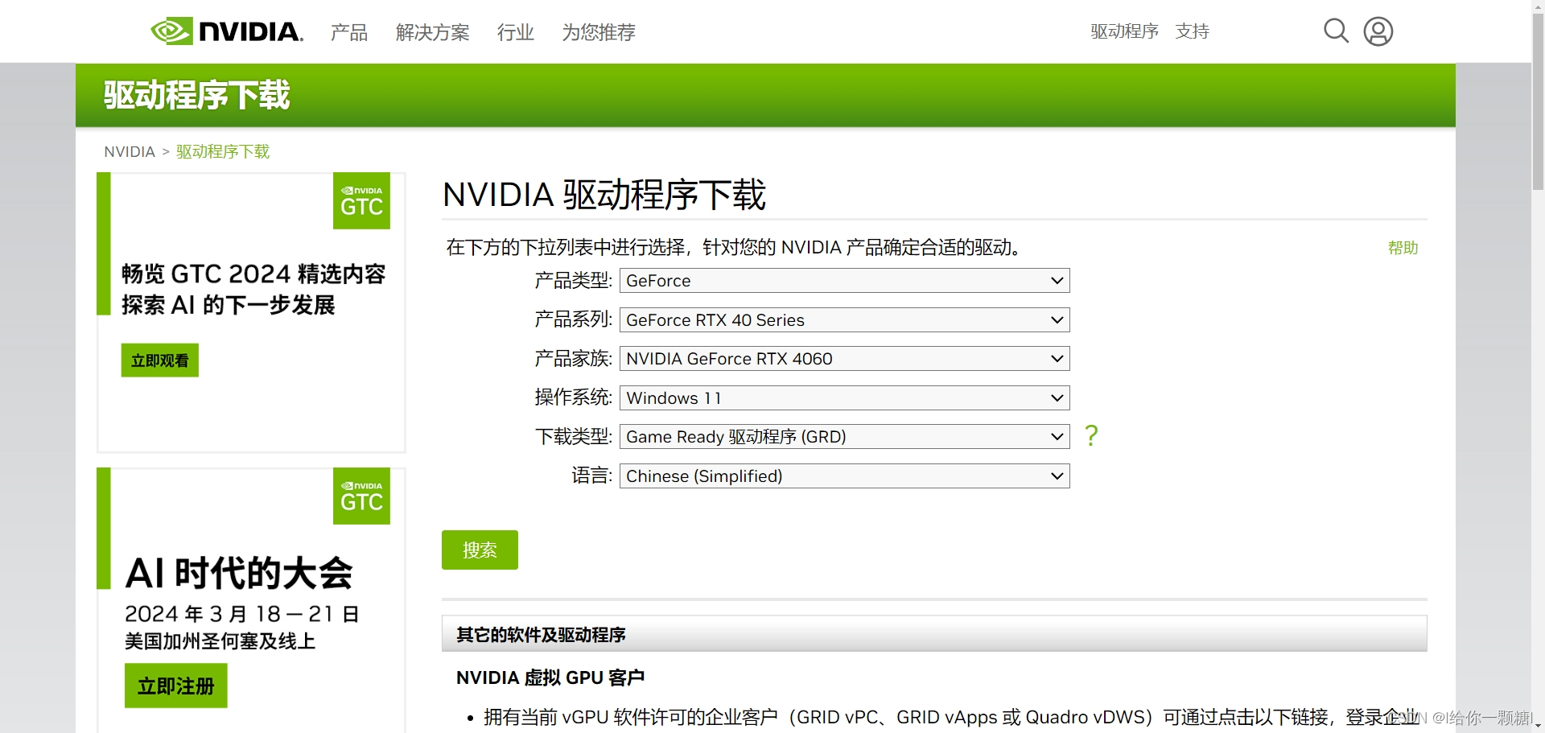The image size is (1545, 733).
Task: Open the 行业 menu
Action: coord(516,32)
